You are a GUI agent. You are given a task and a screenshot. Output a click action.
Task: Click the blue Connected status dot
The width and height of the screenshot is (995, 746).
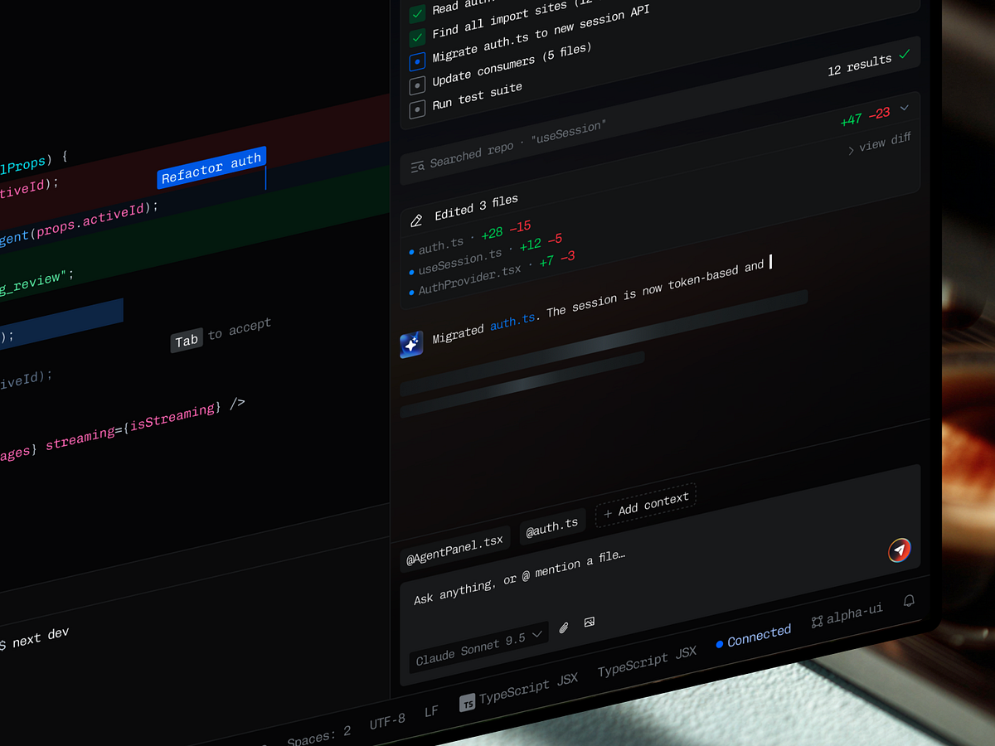[x=719, y=643]
